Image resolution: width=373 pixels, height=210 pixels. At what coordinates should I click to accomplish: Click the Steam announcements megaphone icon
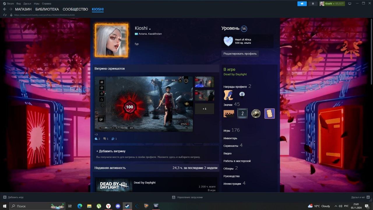coord(302,3)
